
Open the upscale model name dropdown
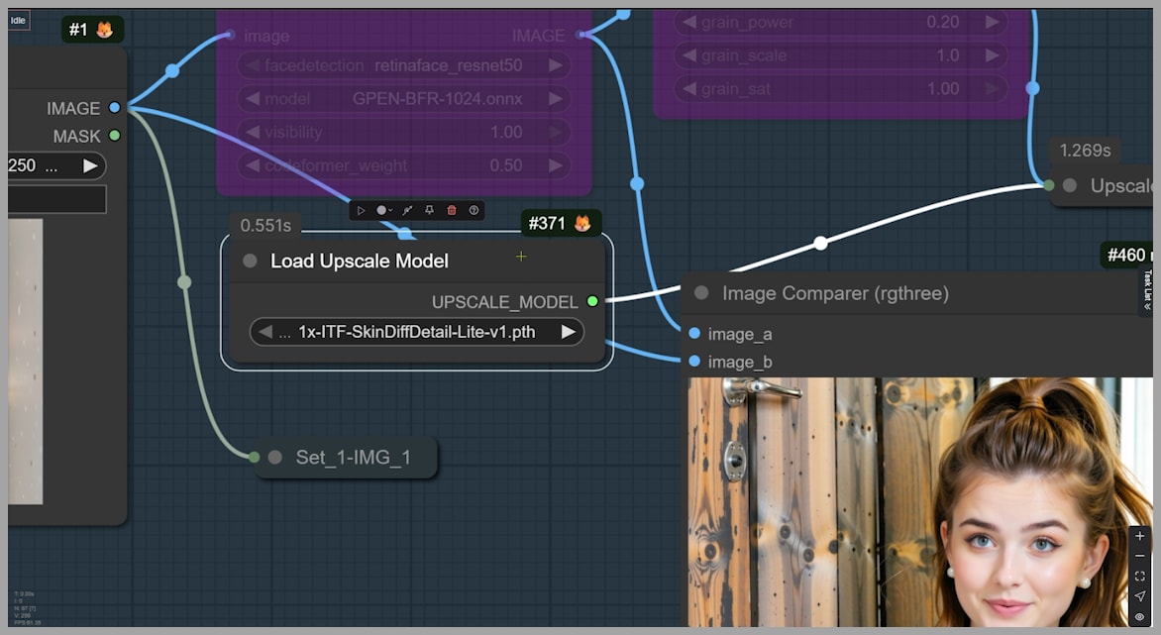point(416,332)
